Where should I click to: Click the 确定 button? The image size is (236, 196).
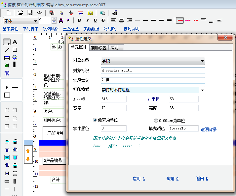(172, 179)
